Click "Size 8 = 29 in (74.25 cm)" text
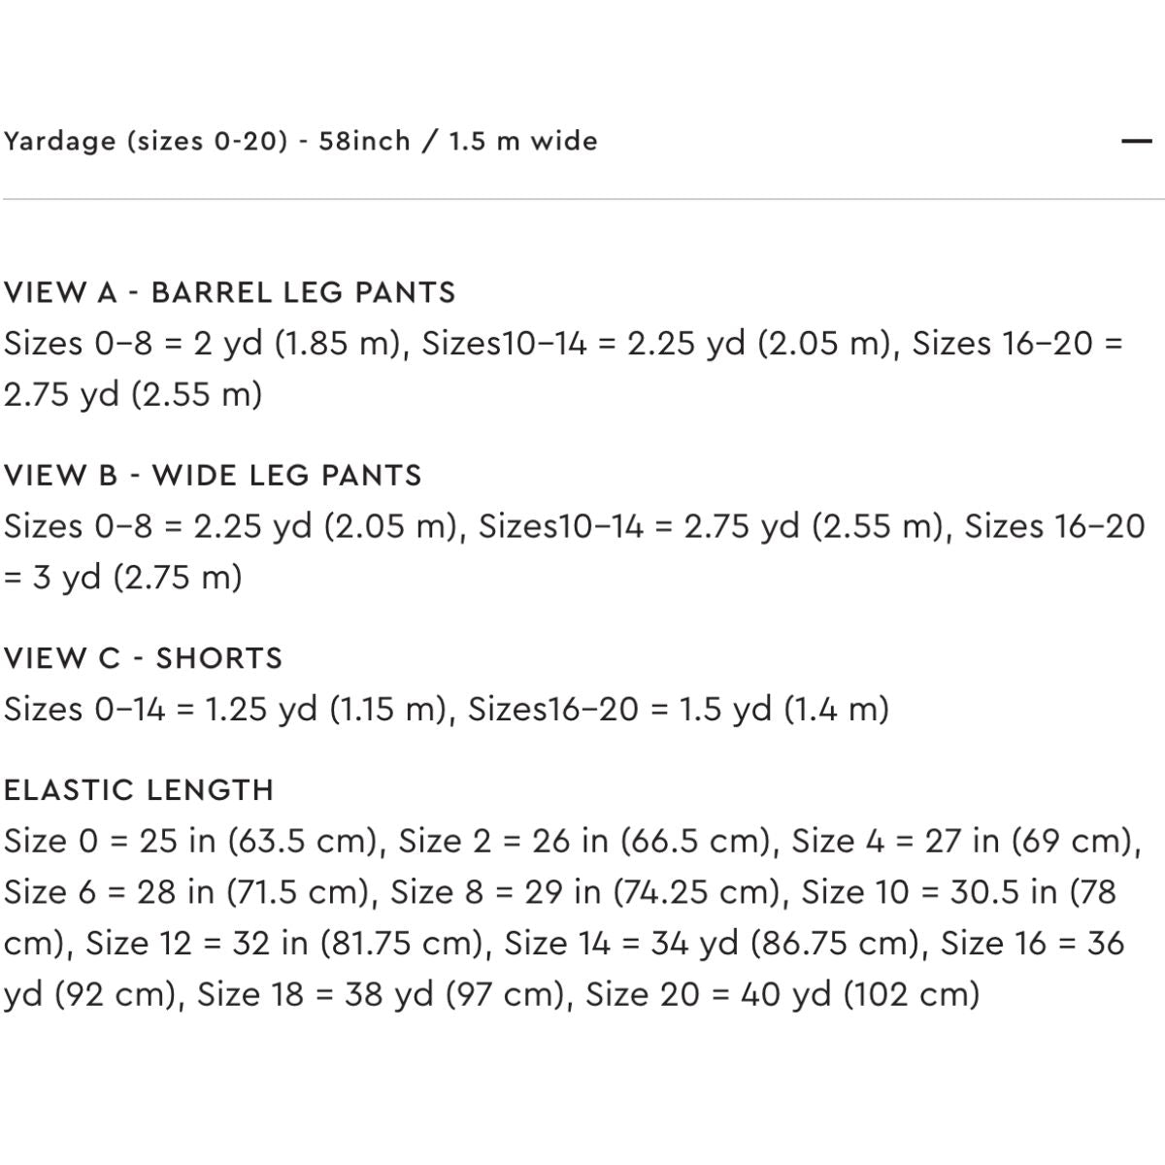Screen dimensions: 1165x1165 (x=591, y=892)
